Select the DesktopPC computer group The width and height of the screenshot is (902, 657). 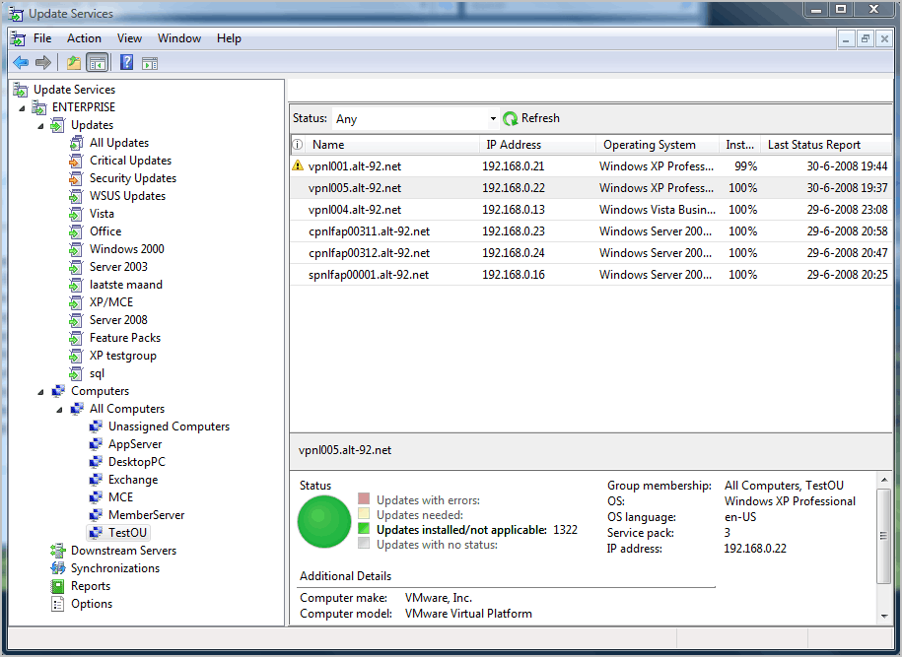(x=136, y=462)
